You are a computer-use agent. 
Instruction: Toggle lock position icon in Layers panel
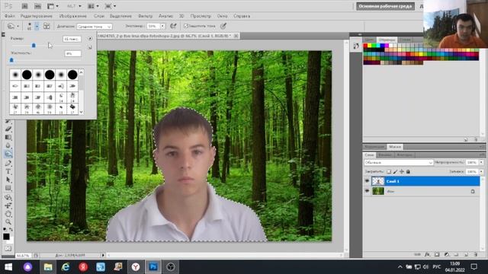coord(402,171)
